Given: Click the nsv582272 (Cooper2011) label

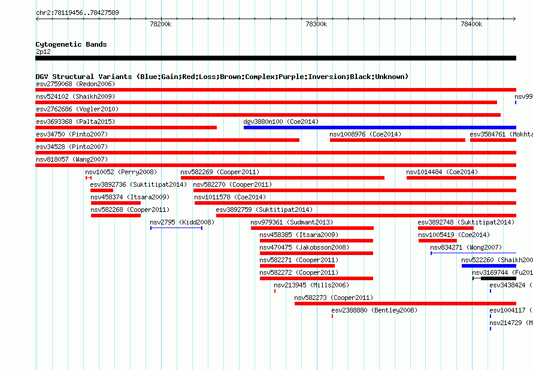Looking at the screenshot, I should [x=299, y=272].
